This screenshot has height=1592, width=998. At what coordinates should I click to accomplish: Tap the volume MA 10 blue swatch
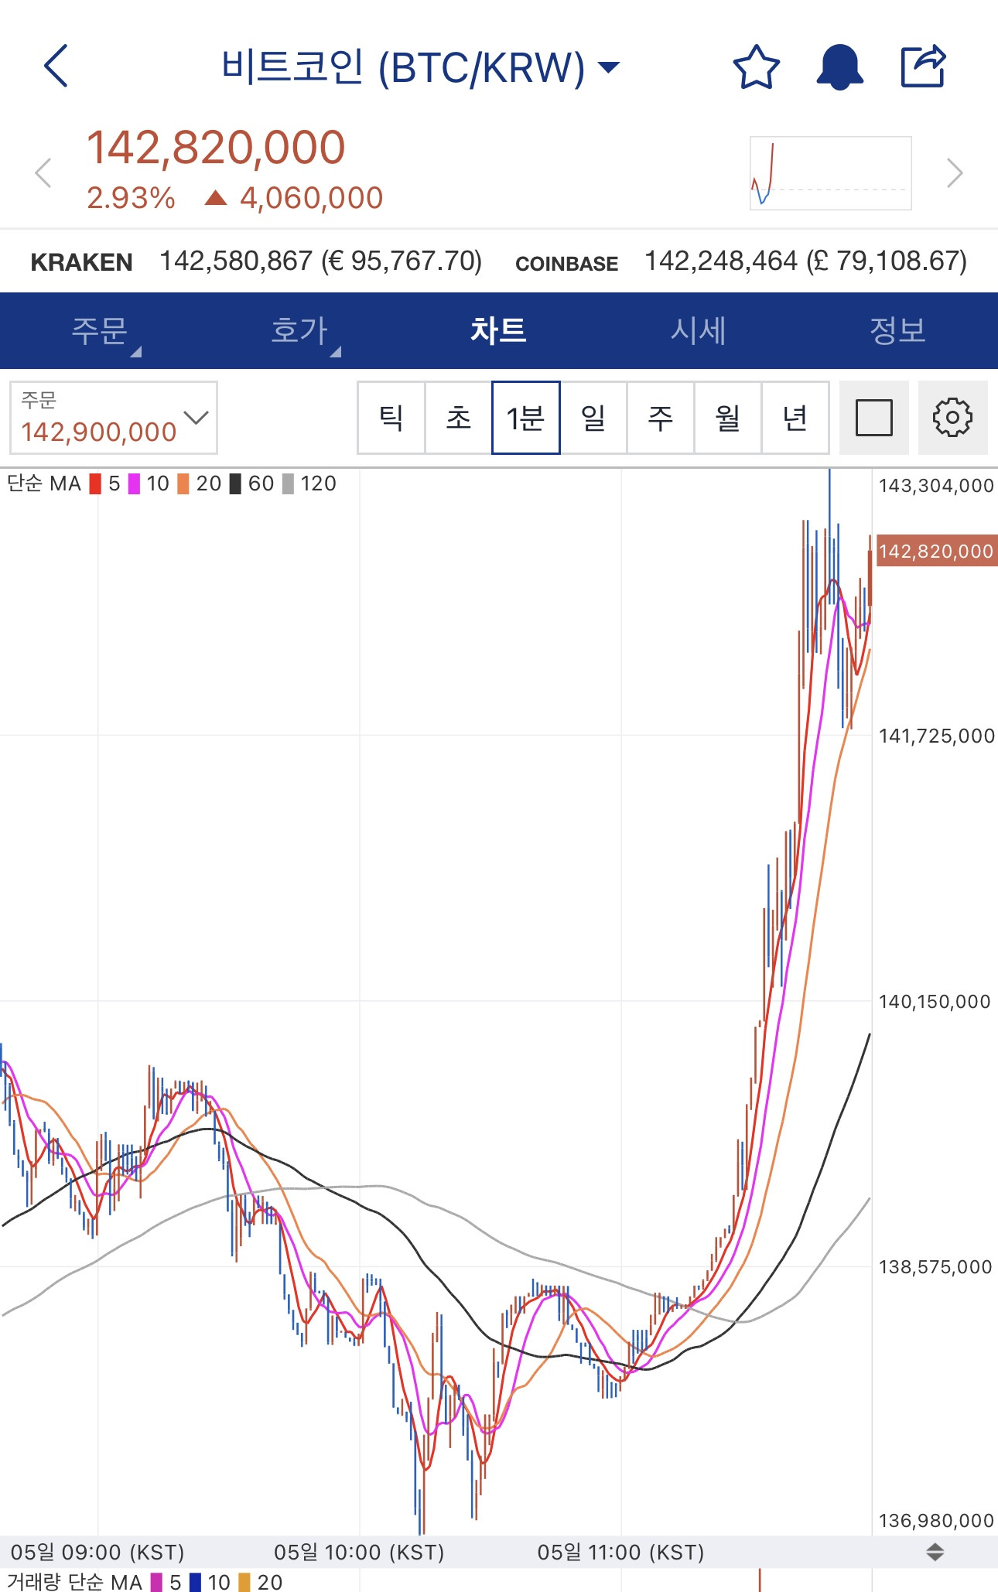pyautogui.click(x=195, y=1583)
